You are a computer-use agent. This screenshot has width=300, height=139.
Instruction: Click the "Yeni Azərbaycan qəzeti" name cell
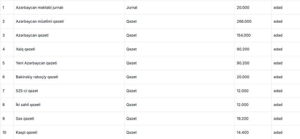[x=36, y=63]
